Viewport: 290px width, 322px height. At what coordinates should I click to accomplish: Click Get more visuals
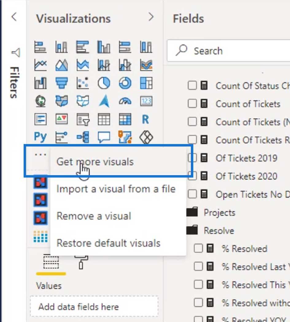coord(95,162)
